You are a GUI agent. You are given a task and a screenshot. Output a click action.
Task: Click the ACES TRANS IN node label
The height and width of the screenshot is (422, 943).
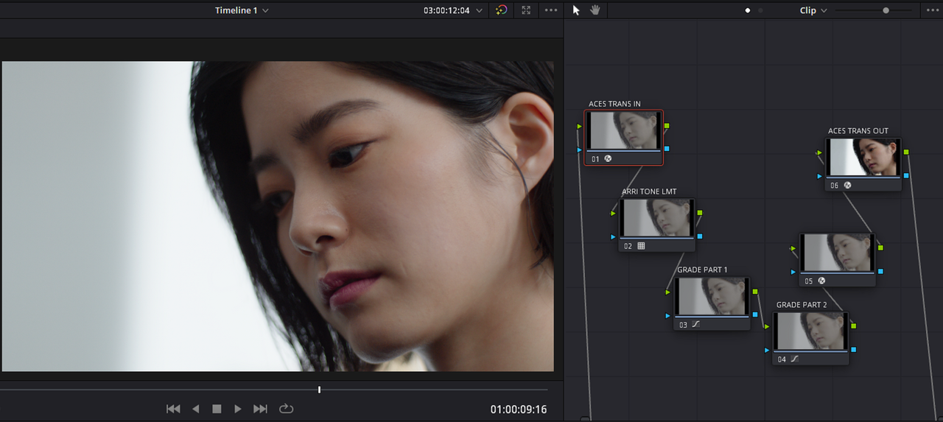coord(614,104)
